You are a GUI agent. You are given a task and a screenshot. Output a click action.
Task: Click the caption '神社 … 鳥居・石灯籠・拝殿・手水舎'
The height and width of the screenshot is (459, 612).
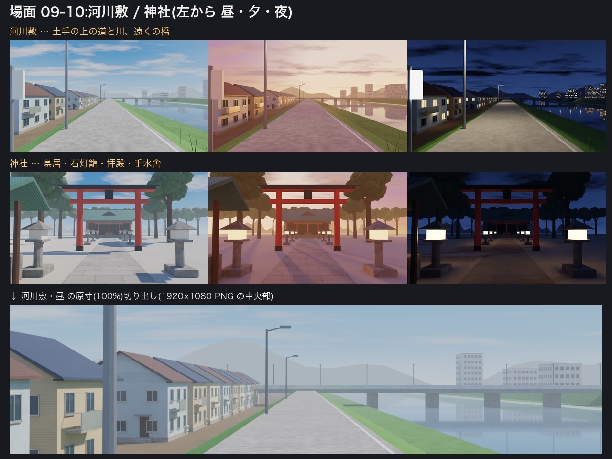pos(86,164)
